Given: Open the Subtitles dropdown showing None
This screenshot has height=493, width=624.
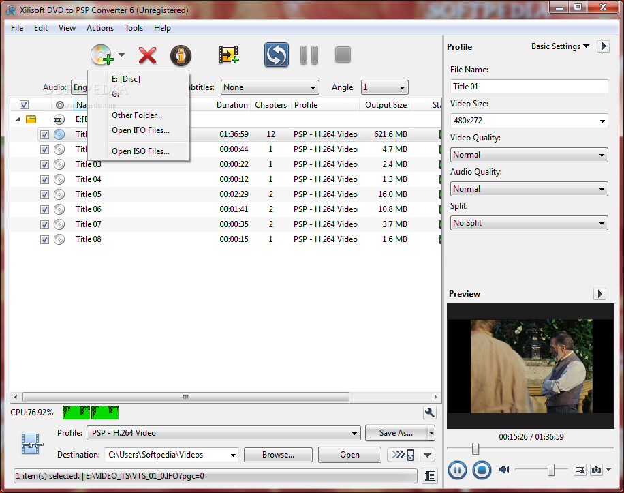Looking at the screenshot, I should pos(270,87).
